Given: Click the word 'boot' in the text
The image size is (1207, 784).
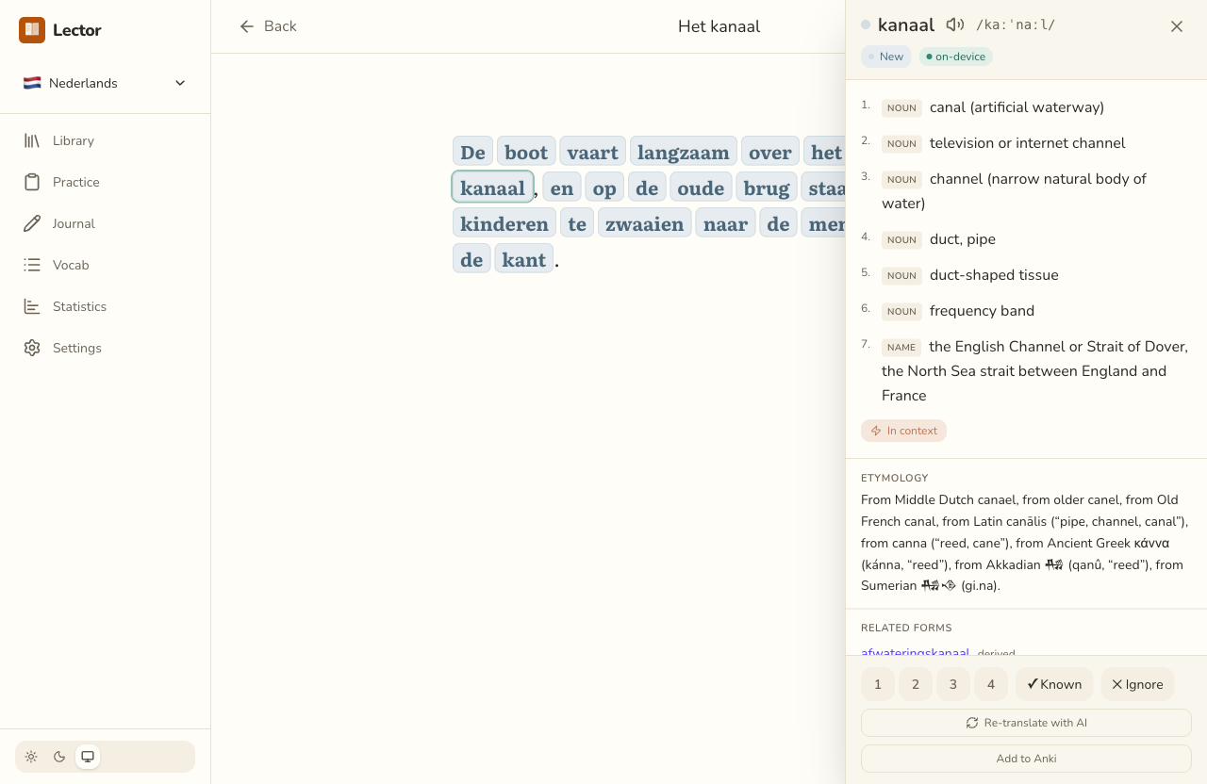Looking at the screenshot, I should [x=526, y=152].
